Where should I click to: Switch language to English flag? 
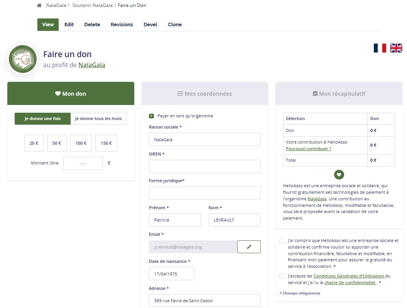pos(396,48)
